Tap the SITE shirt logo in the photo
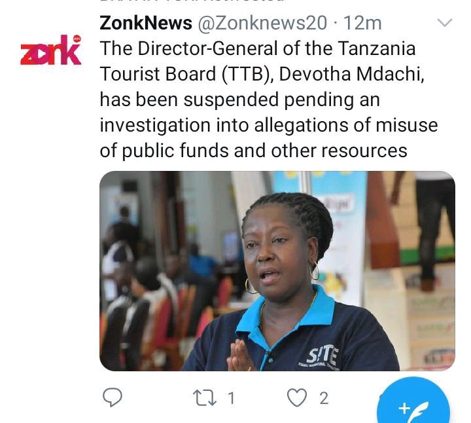The width and height of the screenshot is (471, 423). pyautogui.click(x=322, y=356)
